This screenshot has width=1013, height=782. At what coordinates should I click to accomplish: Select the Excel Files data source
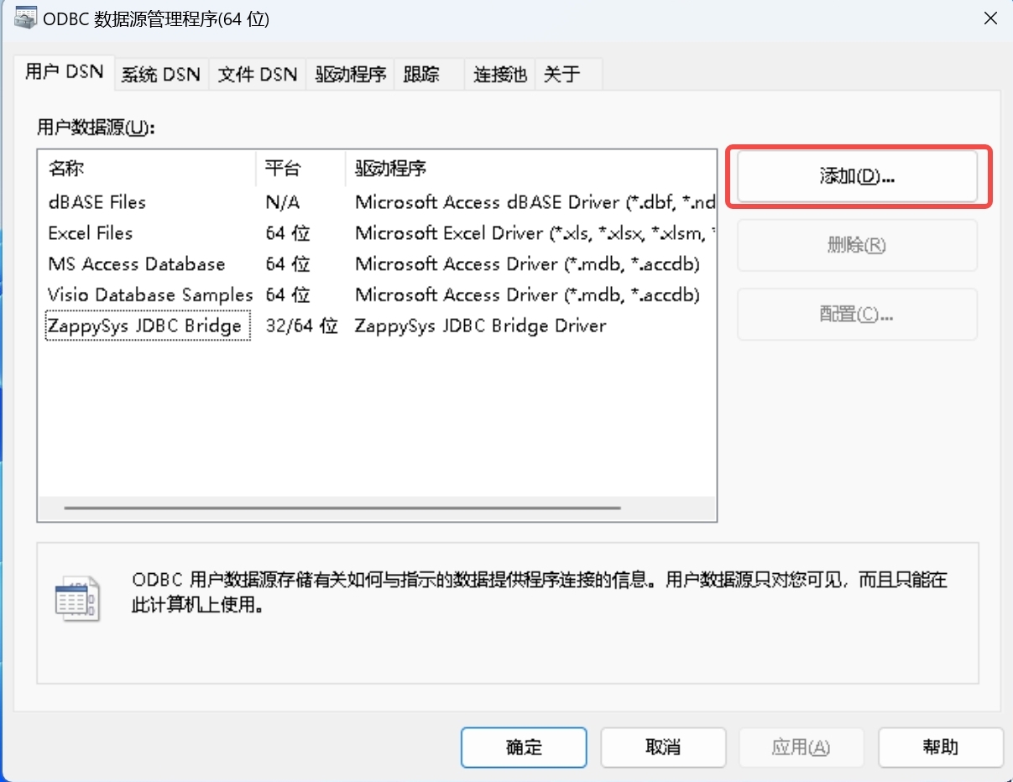coord(91,233)
